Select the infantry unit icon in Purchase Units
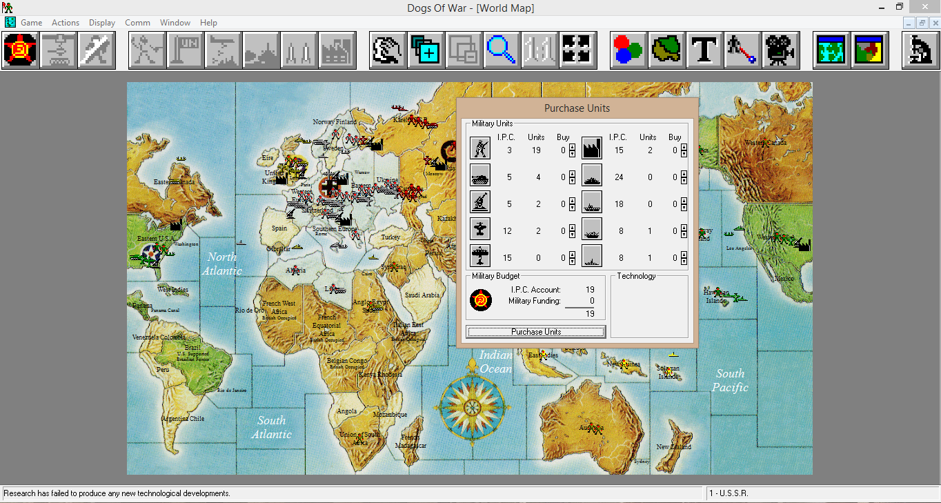The image size is (941, 503). [480, 148]
